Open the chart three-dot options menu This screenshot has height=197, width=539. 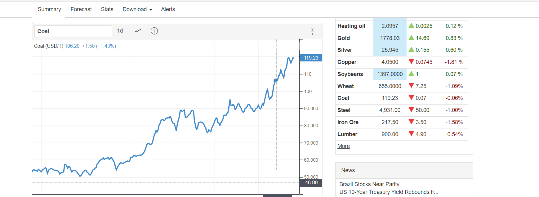[x=312, y=31]
